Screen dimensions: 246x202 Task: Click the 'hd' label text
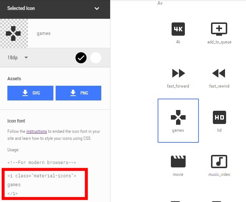coord(219,130)
